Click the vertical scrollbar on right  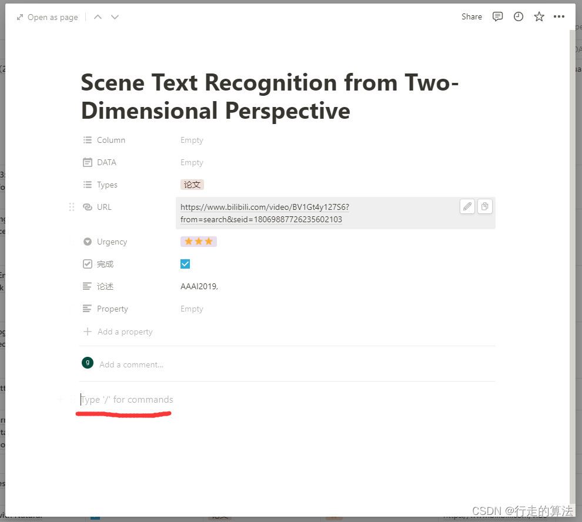coord(573,266)
